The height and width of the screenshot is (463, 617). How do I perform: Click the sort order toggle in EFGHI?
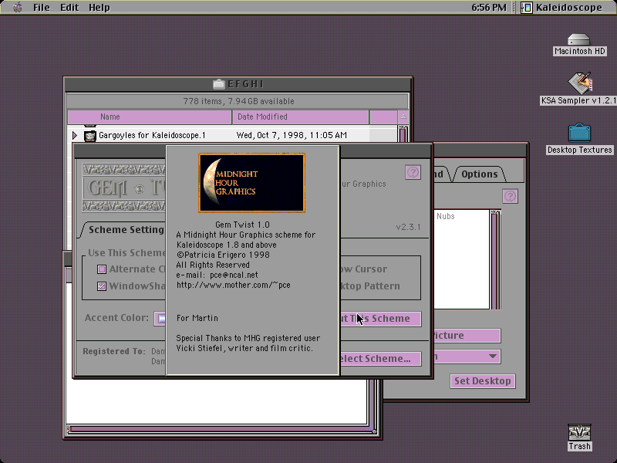[403, 117]
